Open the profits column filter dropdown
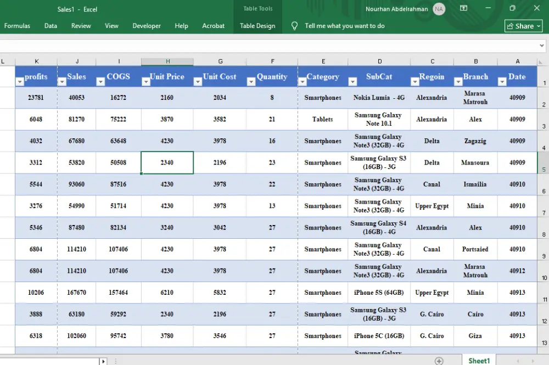 (x=20, y=82)
